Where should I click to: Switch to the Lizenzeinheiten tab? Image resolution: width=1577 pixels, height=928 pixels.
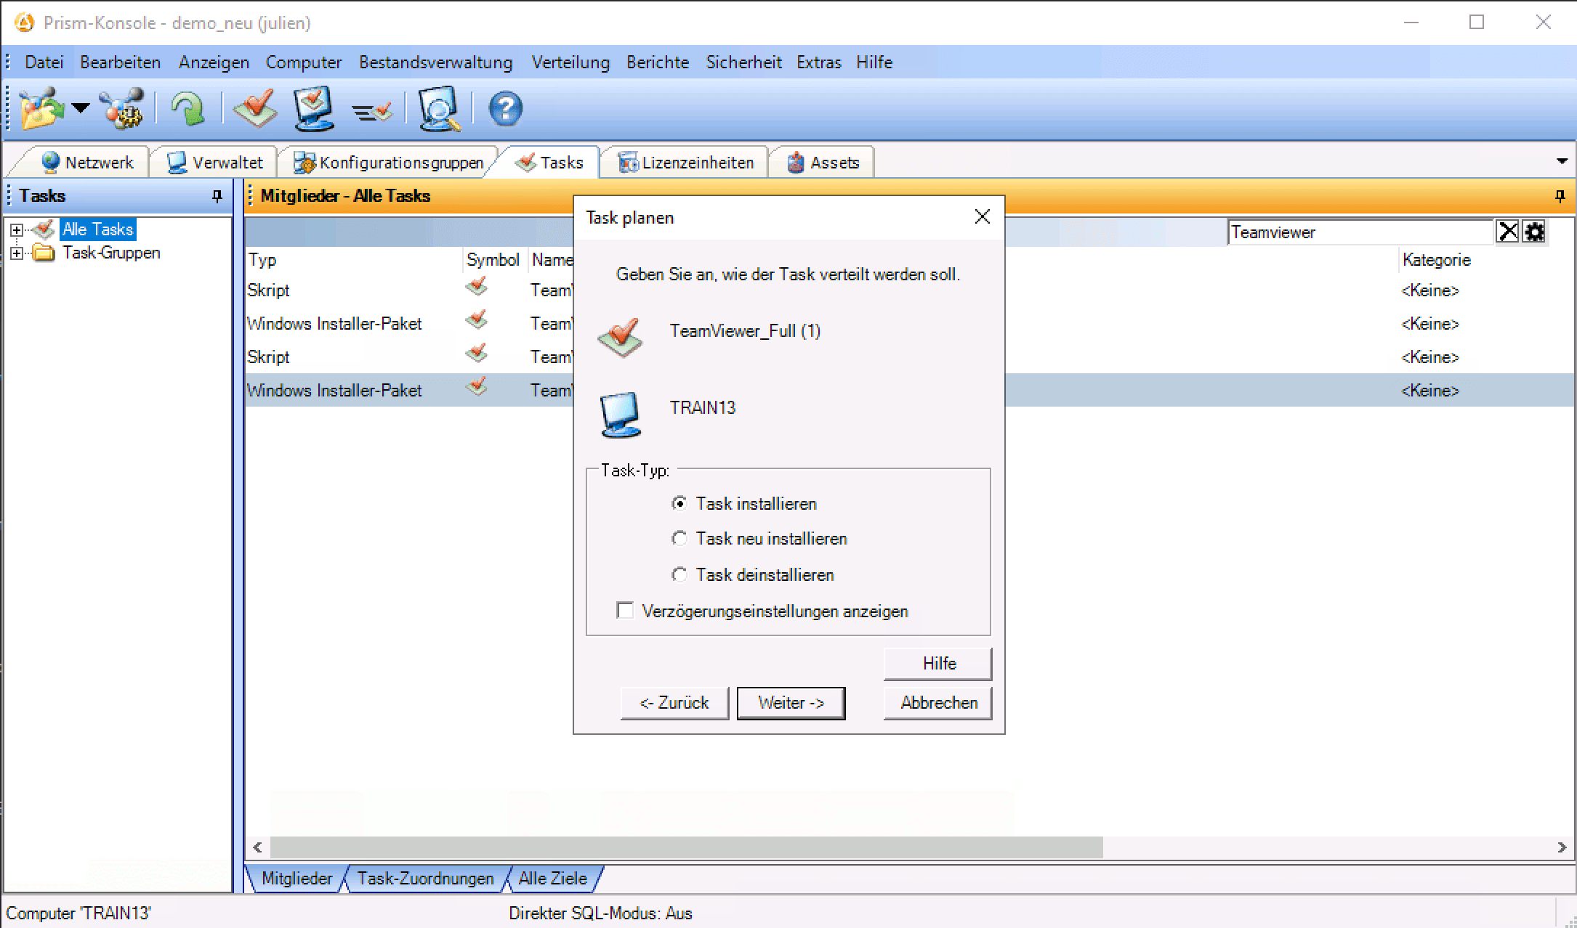(x=687, y=163)
